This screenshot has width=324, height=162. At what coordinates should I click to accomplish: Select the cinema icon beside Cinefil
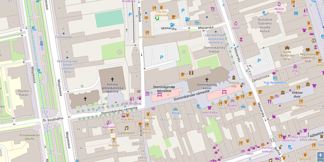[x=191, y=73]
